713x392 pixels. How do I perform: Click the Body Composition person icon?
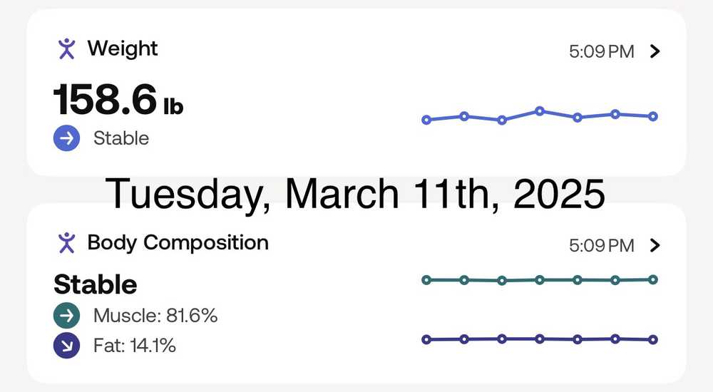(x=66, y=243)
